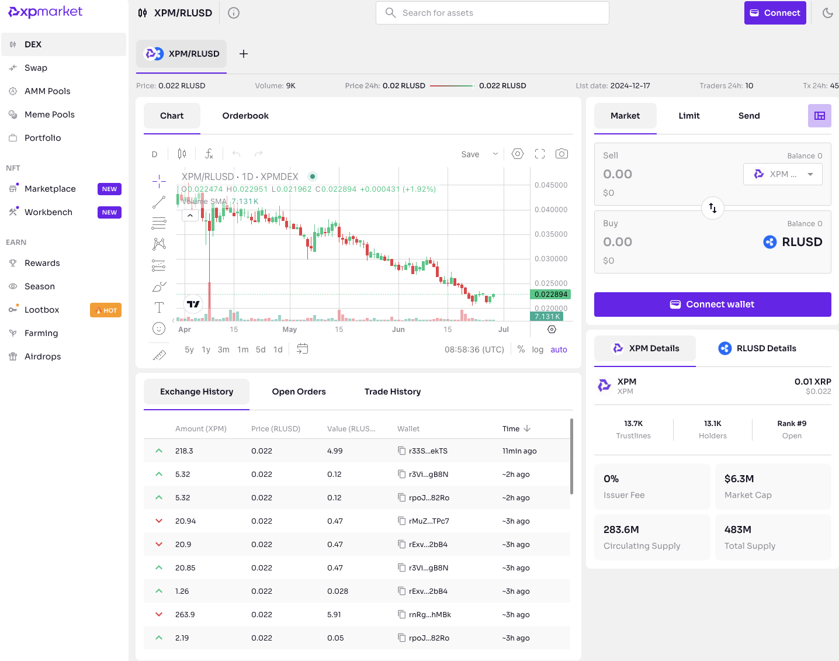Screen dimensions: 839x661
Task: Copy wallet address rnRg...hMBk
Action: (x=401, y=614)
